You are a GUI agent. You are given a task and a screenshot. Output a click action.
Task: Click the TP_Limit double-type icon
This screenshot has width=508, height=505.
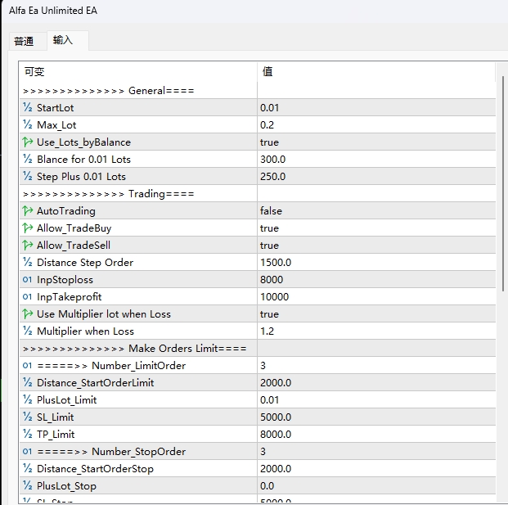coord(28,435)
